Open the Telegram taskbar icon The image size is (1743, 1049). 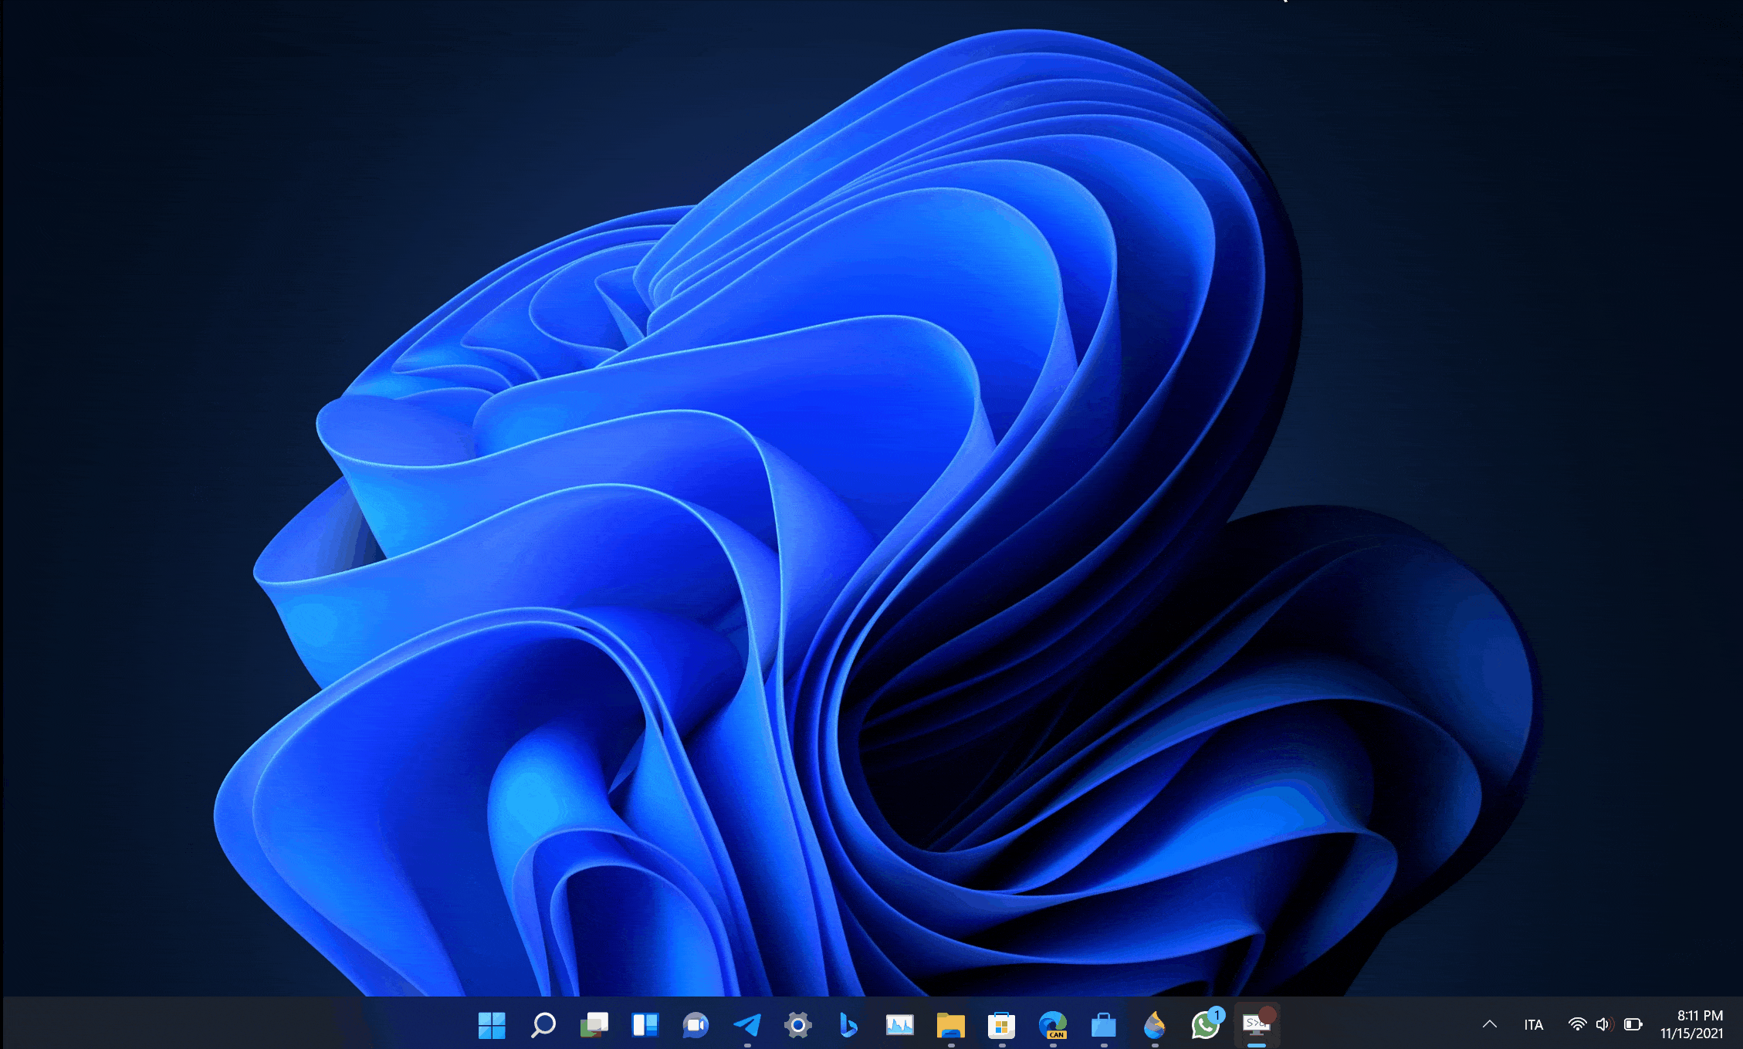tap(746, 1025)
